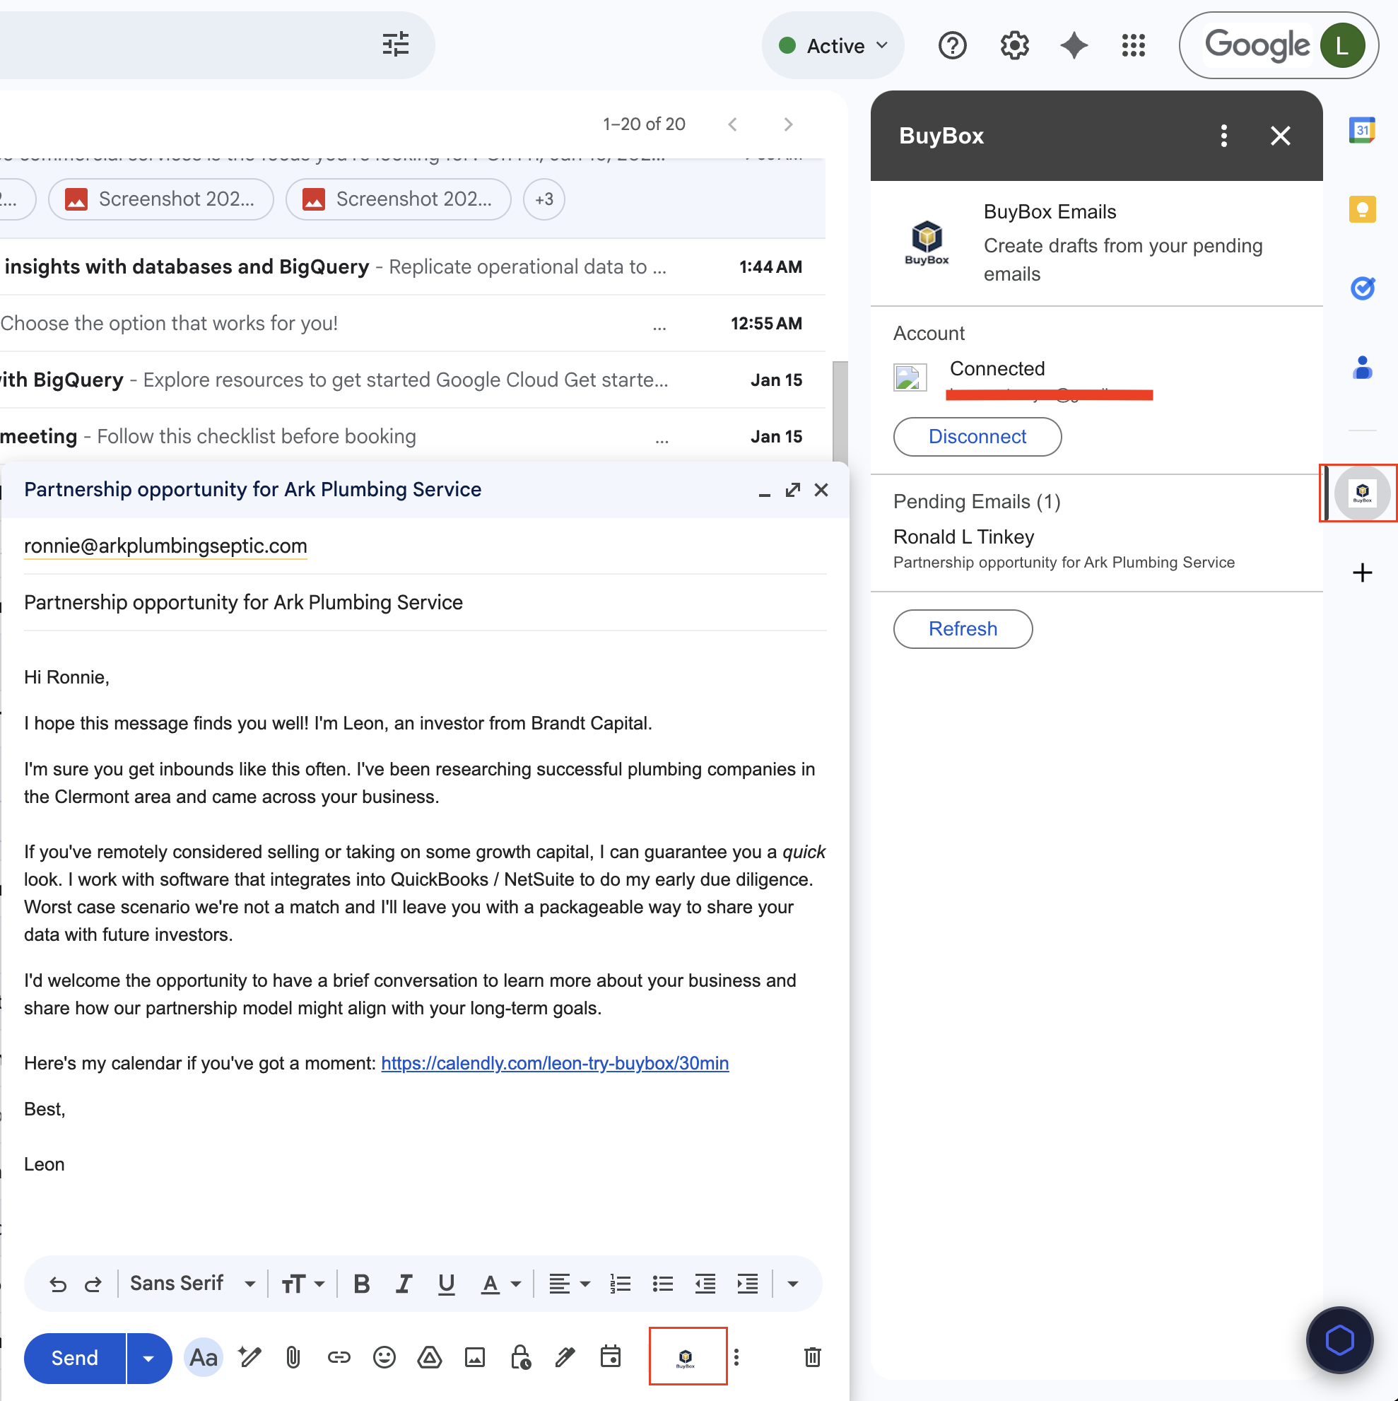
Task: Open the Google Tasks sidebar icon
Action: [1362, 288]
